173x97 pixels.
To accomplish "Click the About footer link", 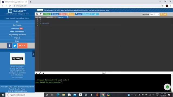I will point(2,87).
